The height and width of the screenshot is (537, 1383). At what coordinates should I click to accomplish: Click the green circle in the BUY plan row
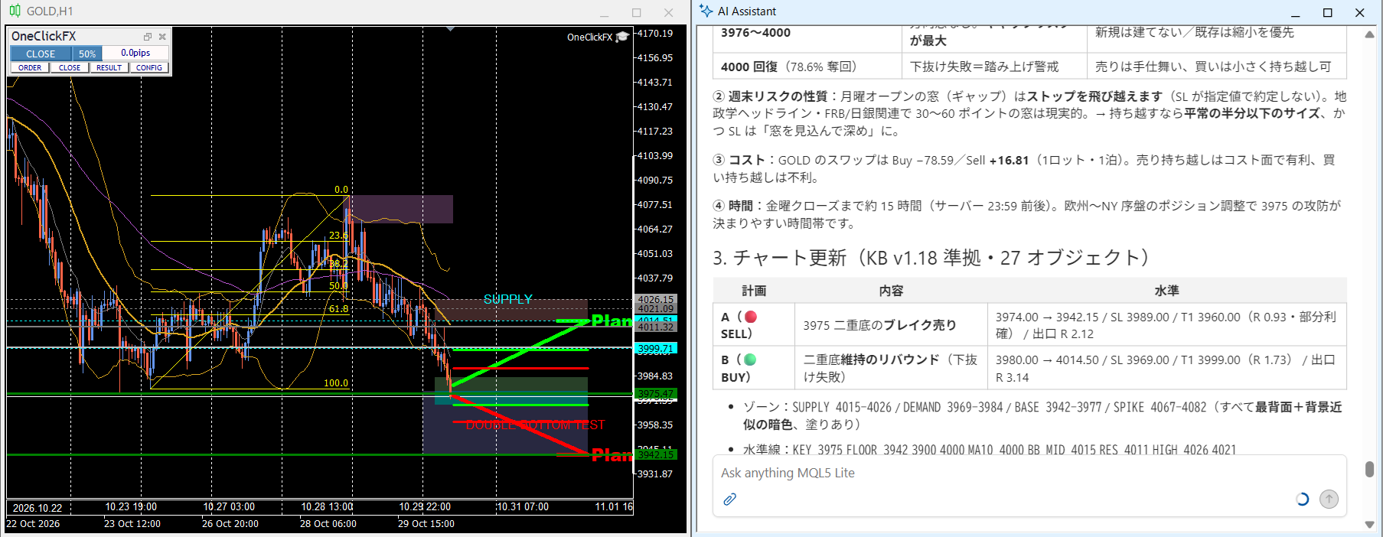[x=750, y=360]
